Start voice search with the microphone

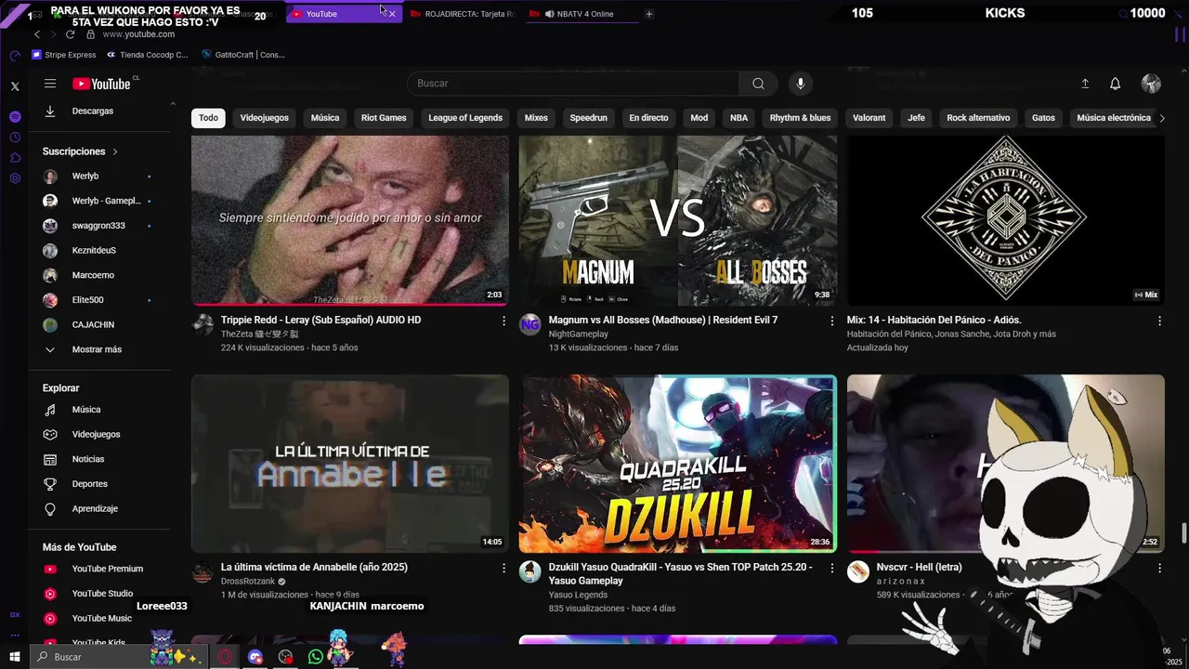click(801, 84)
